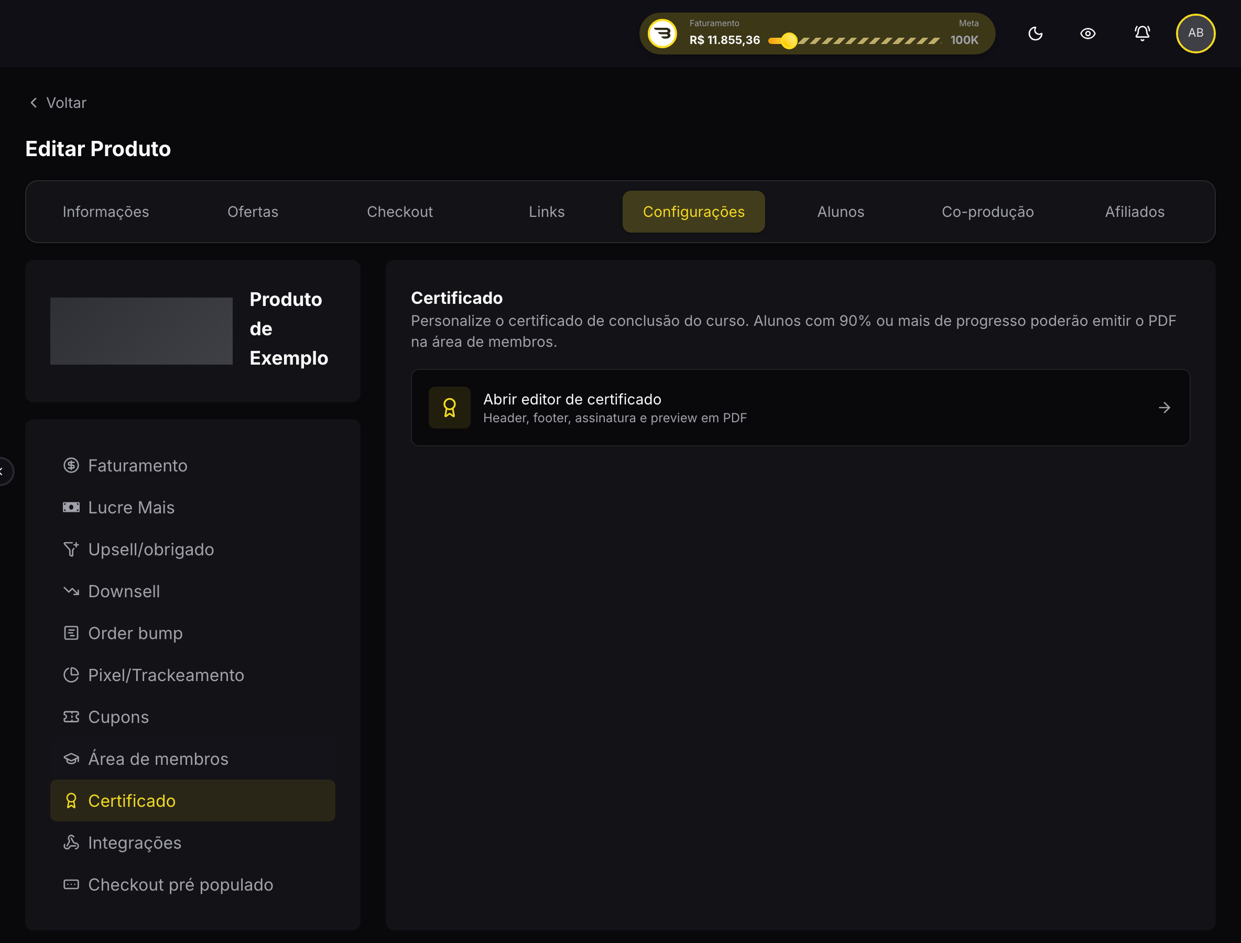Open notifications bell icon
This screenshot has height=943, width=1241.
[1141, 34]
